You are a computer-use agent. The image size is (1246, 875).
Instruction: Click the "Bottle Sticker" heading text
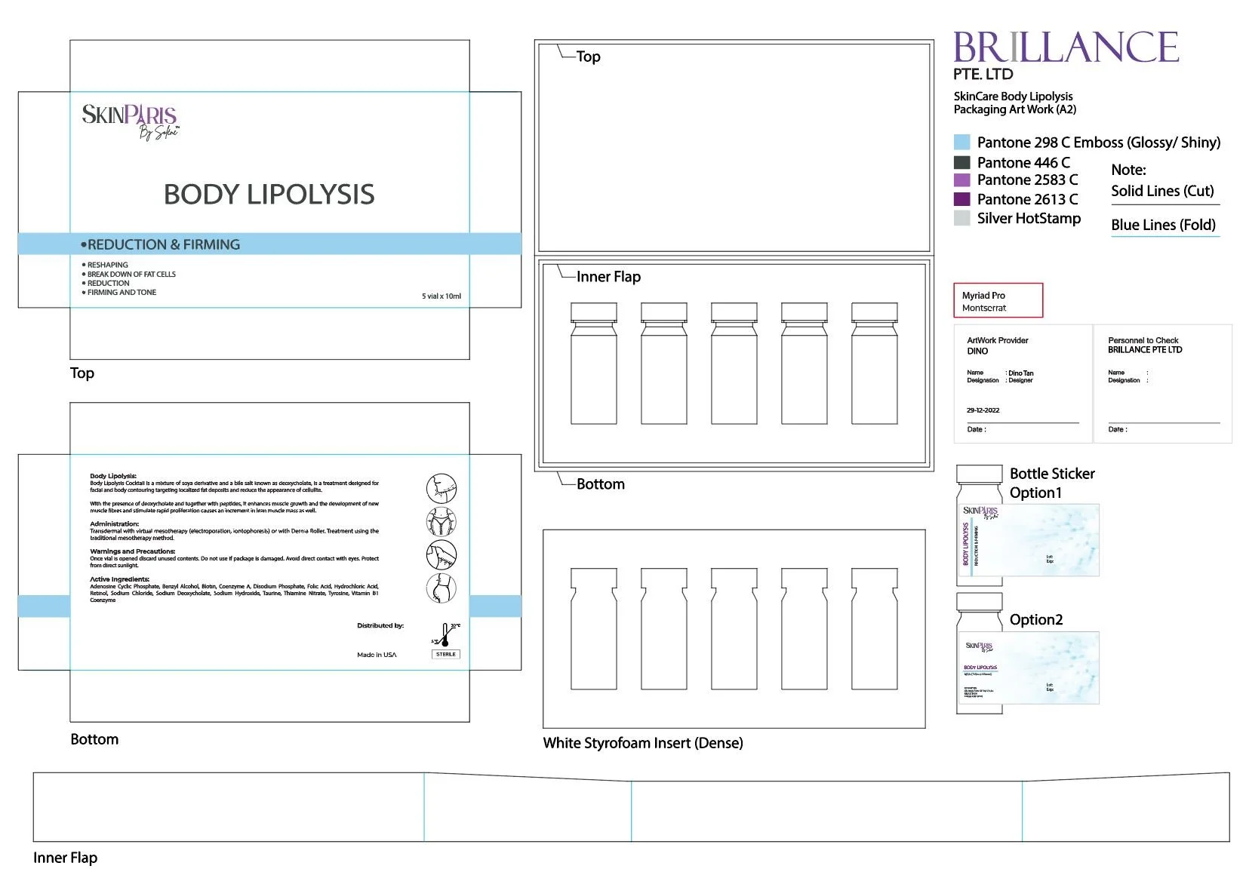1052,474
